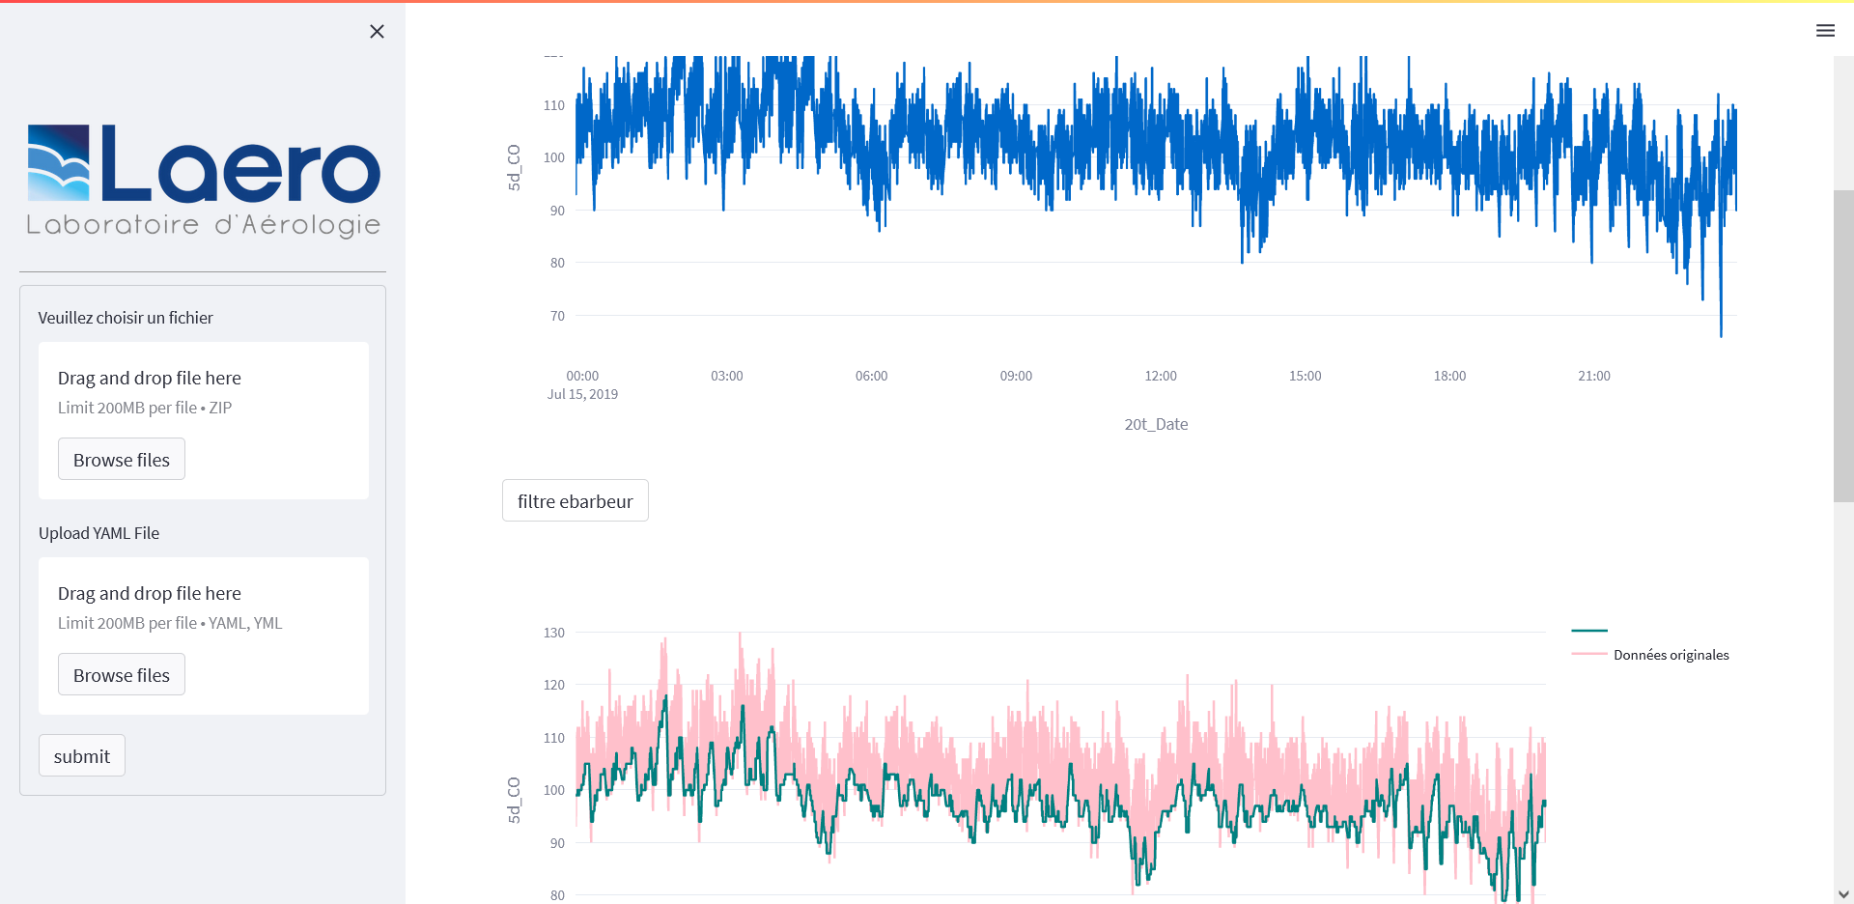Click the page vertical scrollbar thumb
The width and height of the screenshot is (1854, 904).
pyautogui.click(x=1843, y=346)
